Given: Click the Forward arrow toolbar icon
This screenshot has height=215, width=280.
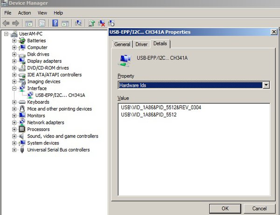Looking at the screenshot, I should (16, 23).
